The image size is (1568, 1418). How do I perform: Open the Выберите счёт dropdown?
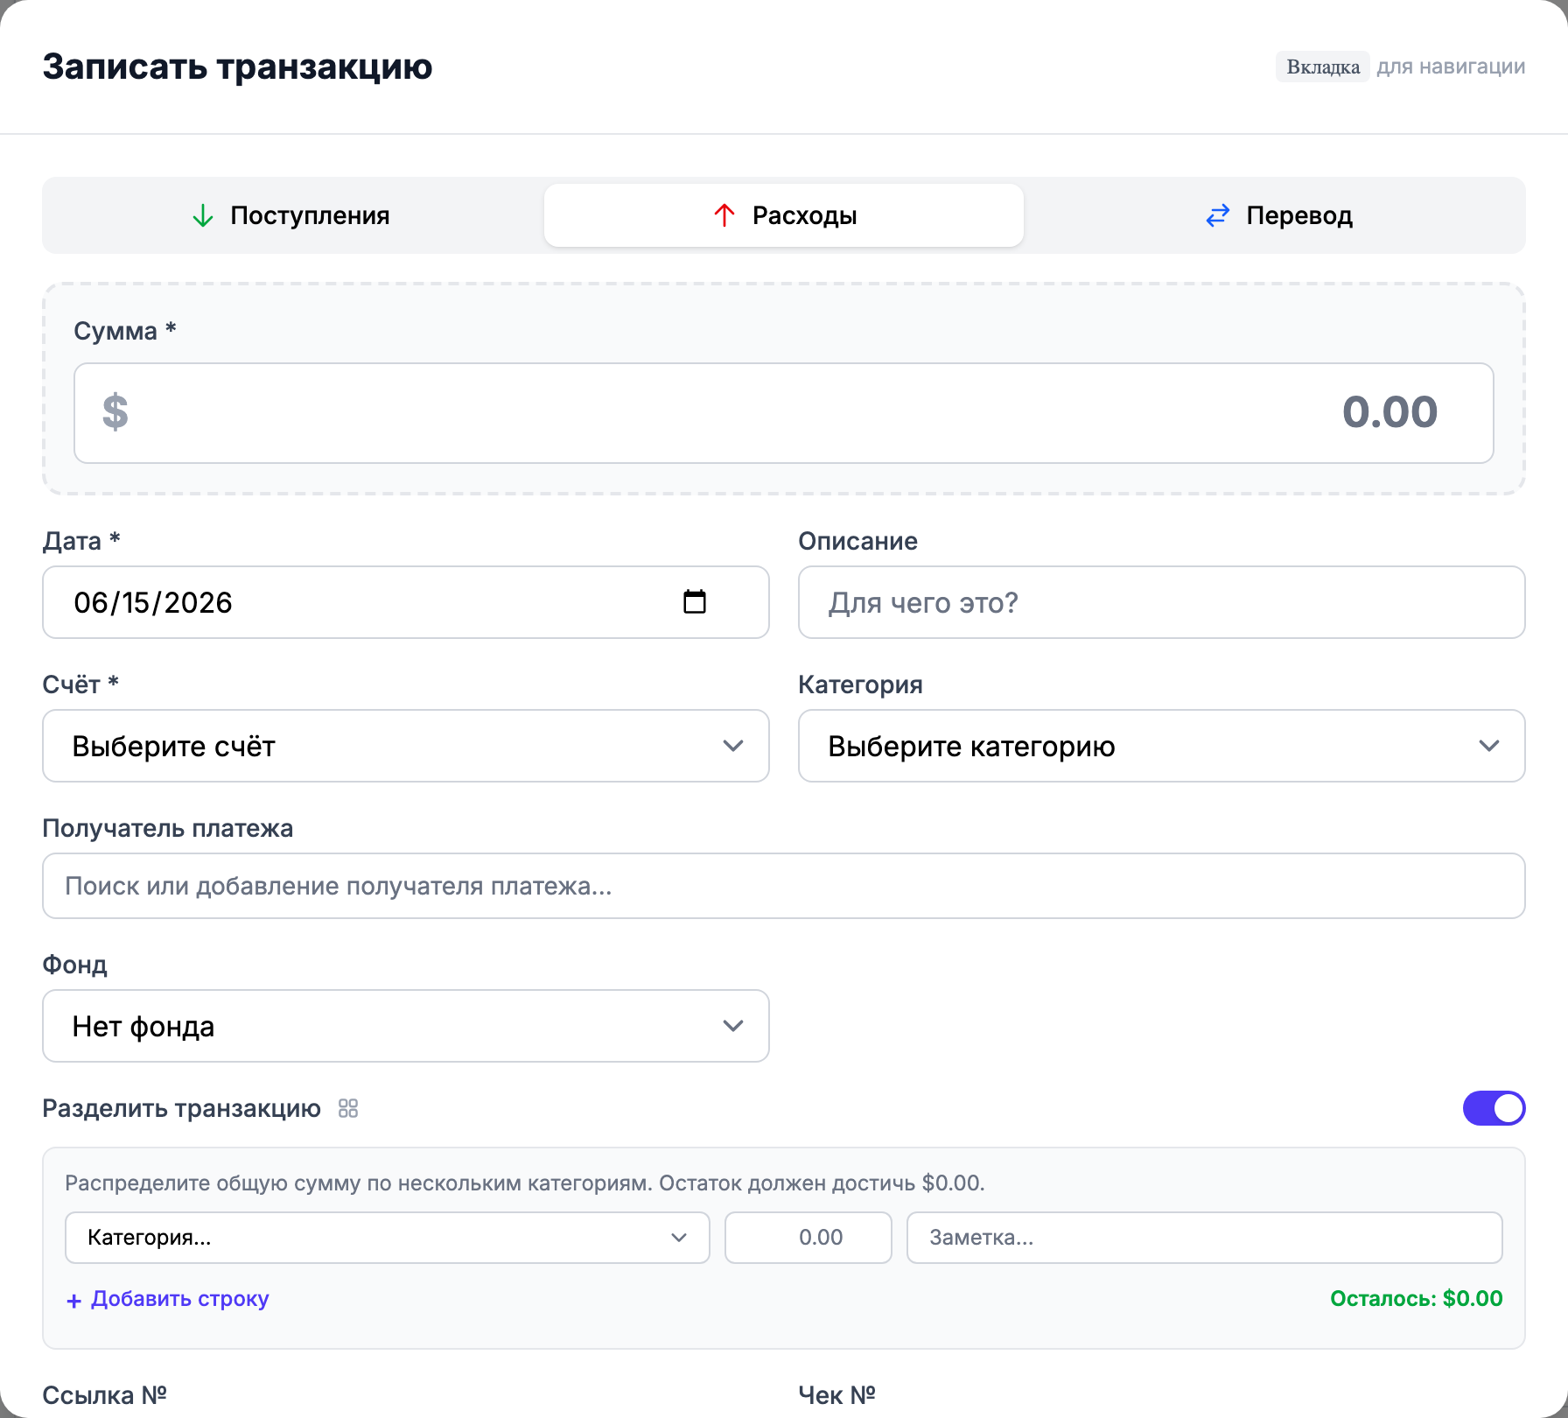pos(406,746)
